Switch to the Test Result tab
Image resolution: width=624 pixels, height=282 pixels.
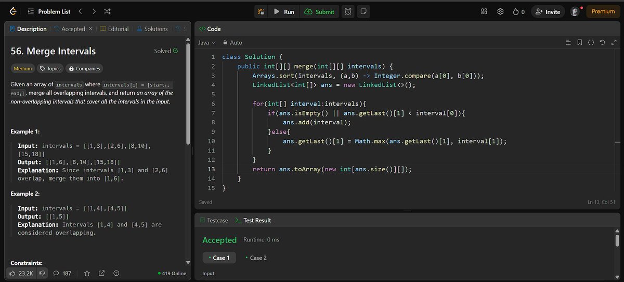coord(253,221)
